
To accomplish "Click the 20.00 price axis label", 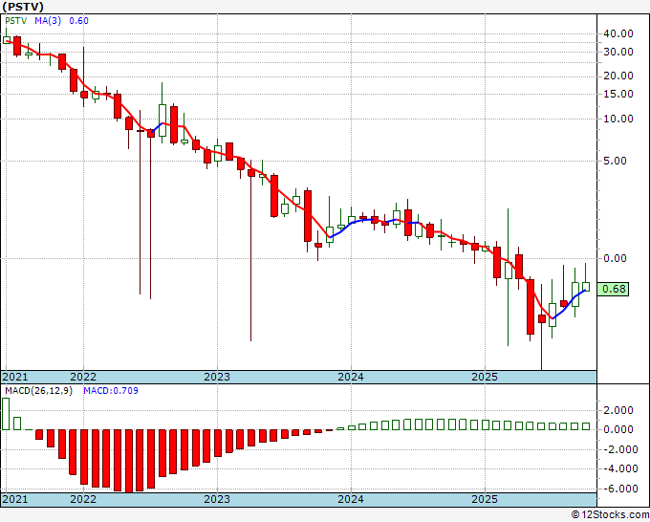I will [618, 76].
